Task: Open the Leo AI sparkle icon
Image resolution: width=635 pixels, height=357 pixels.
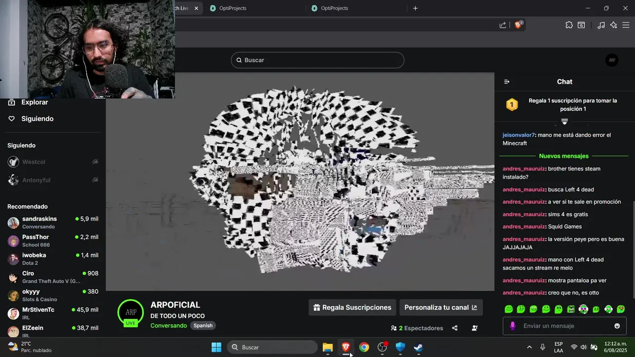Action: click(x=614, y=25)
